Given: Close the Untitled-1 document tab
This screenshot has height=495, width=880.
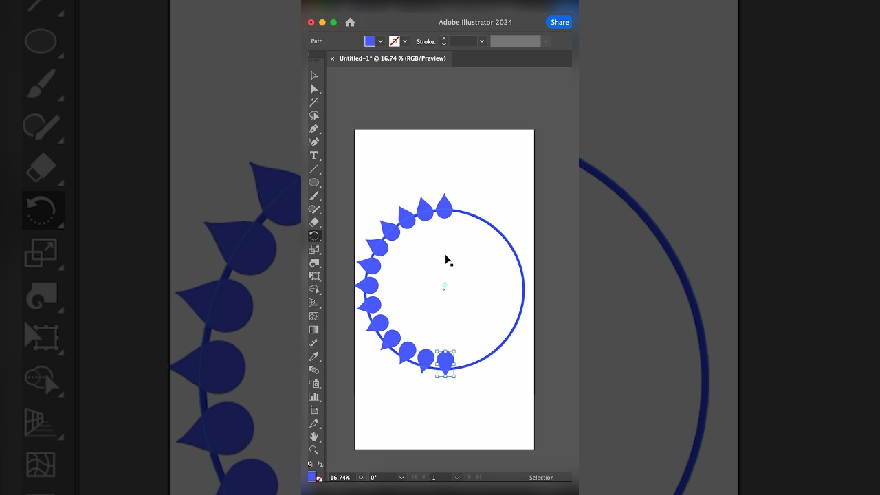Looking at the screenshot, I should 332,58.
